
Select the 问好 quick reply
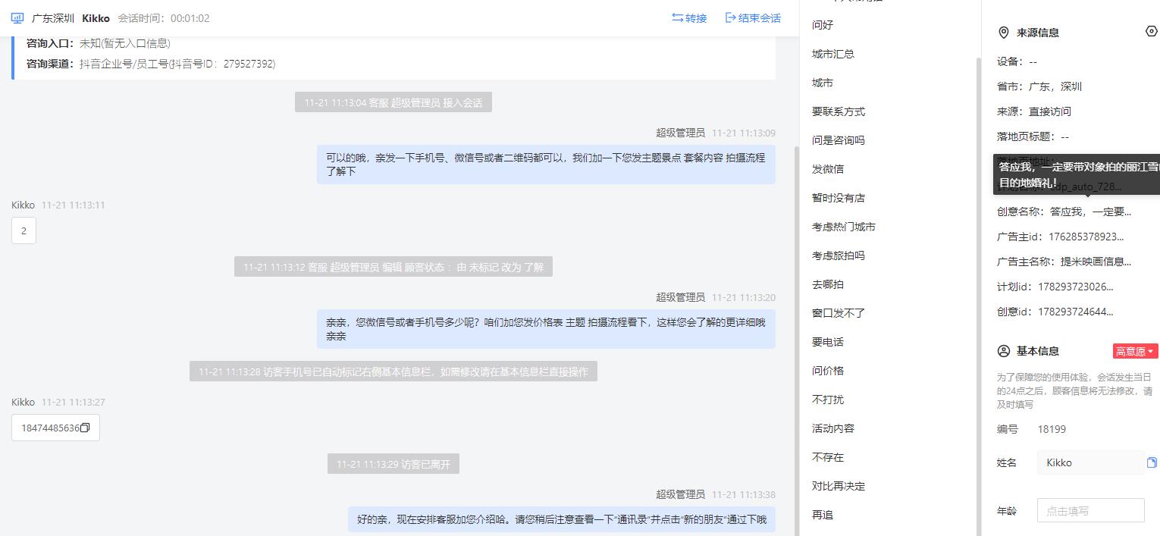pyautogui.click(x=823, y=25)
